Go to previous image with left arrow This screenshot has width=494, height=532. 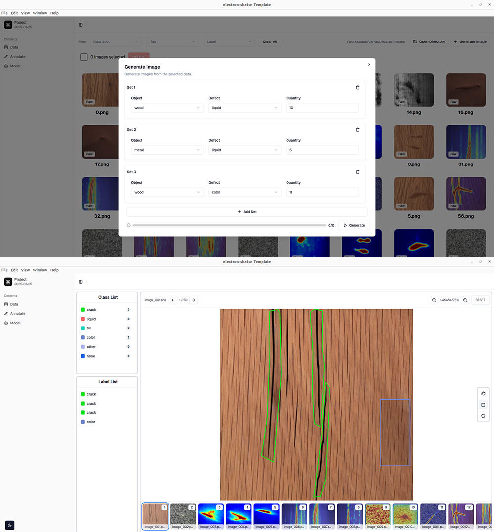point(173,300)
